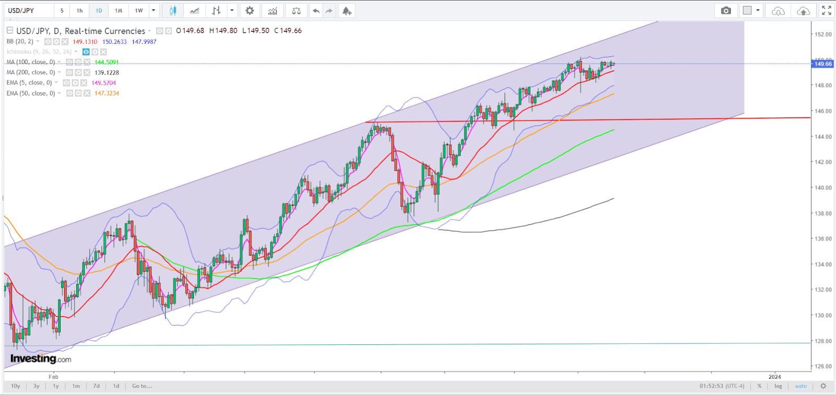Switch to the line chart style icon
Viewport: 836px width, 395px height.
(194, 10)
